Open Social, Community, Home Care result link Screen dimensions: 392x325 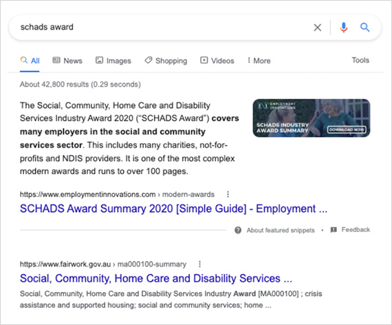156,278
